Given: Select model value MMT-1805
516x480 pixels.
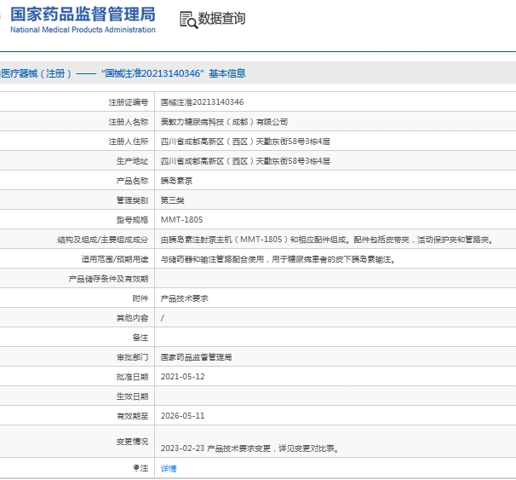Looking at the screenshot, I should [x=181, y=220].
